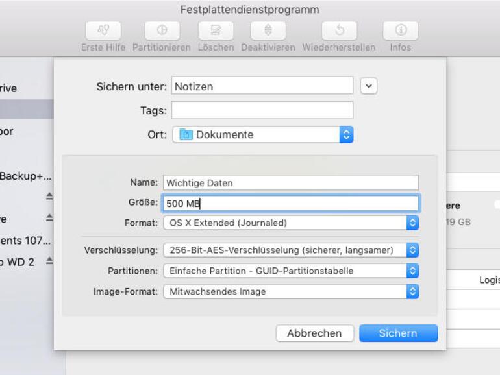Screen dimensions: 500x375
Task: Open the Partitionieren tool
Action: pos(162,30)
